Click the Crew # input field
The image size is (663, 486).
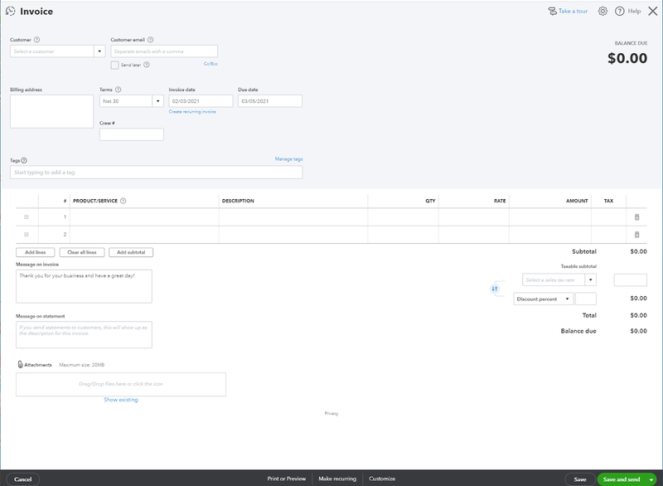click(x=132, y=134)
